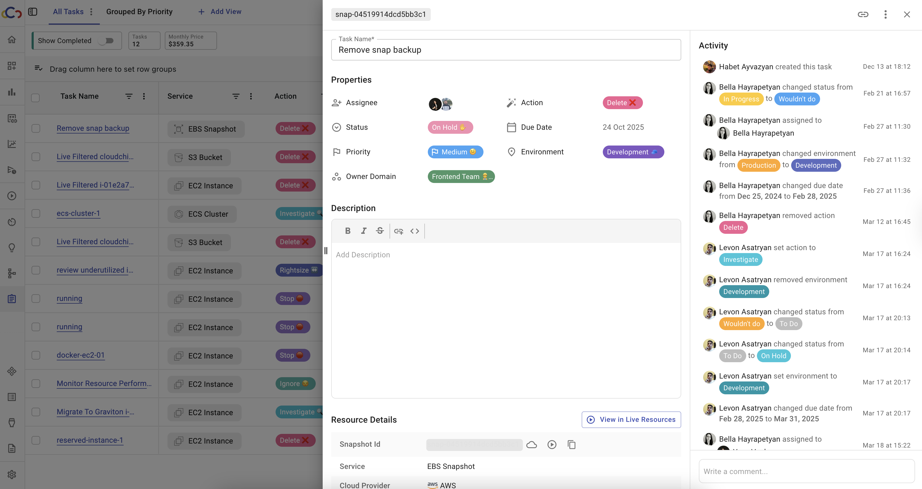Toggle the Show Completed switch

(106, 41)
